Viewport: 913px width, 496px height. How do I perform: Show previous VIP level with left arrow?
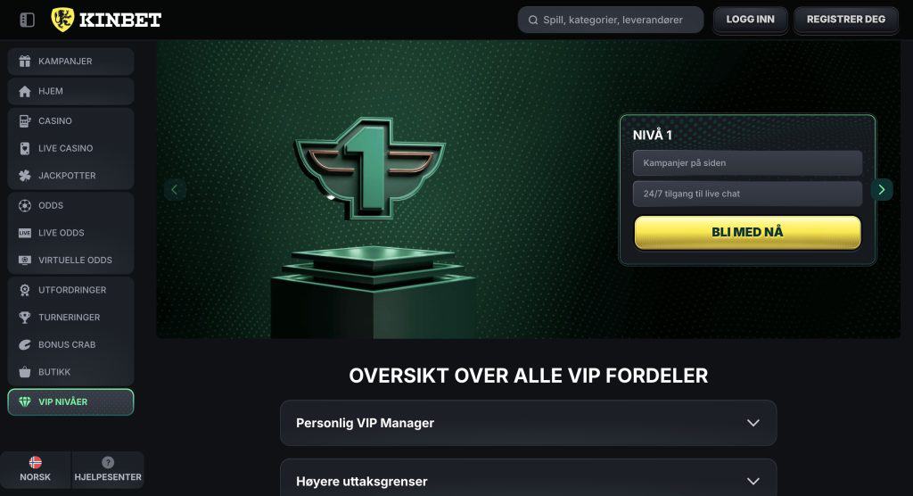tap(174, 189)
